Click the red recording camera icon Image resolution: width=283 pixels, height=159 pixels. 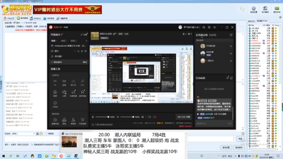[x=155, y=117]
